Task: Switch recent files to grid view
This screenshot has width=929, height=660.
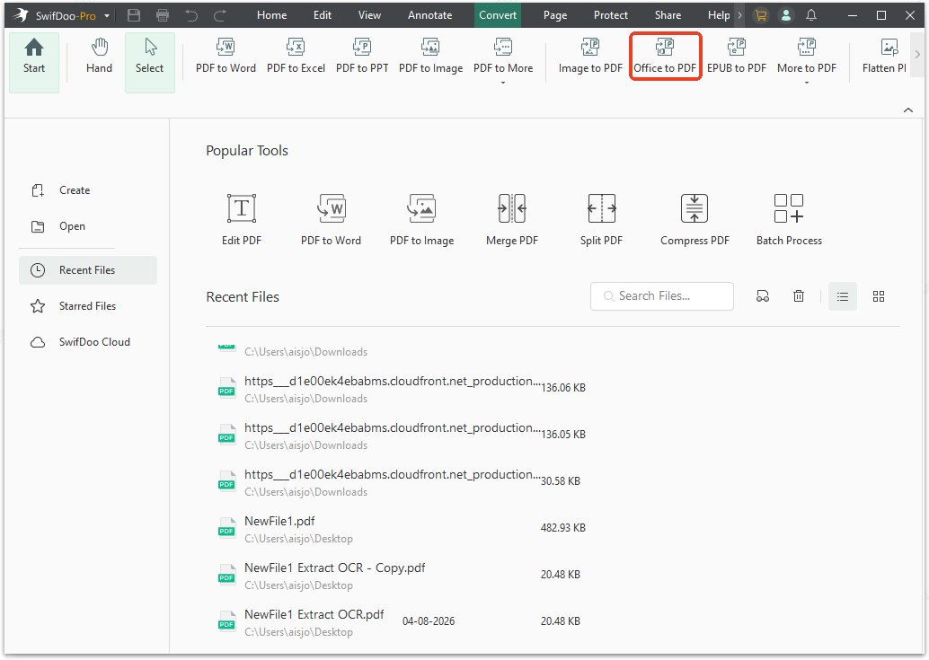Action: pos(878,295)
